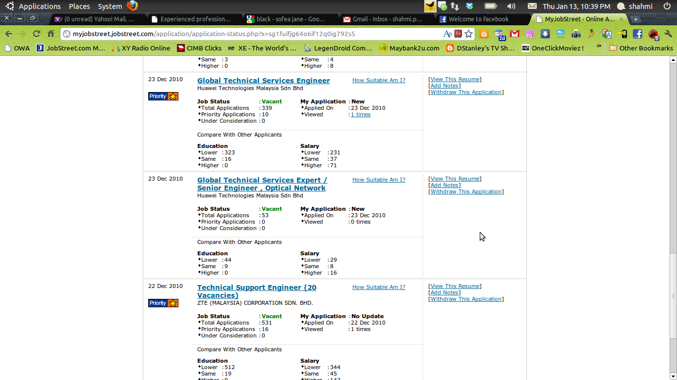
Task: Add Notes to Optical Network application
Action: pos(445,185)
